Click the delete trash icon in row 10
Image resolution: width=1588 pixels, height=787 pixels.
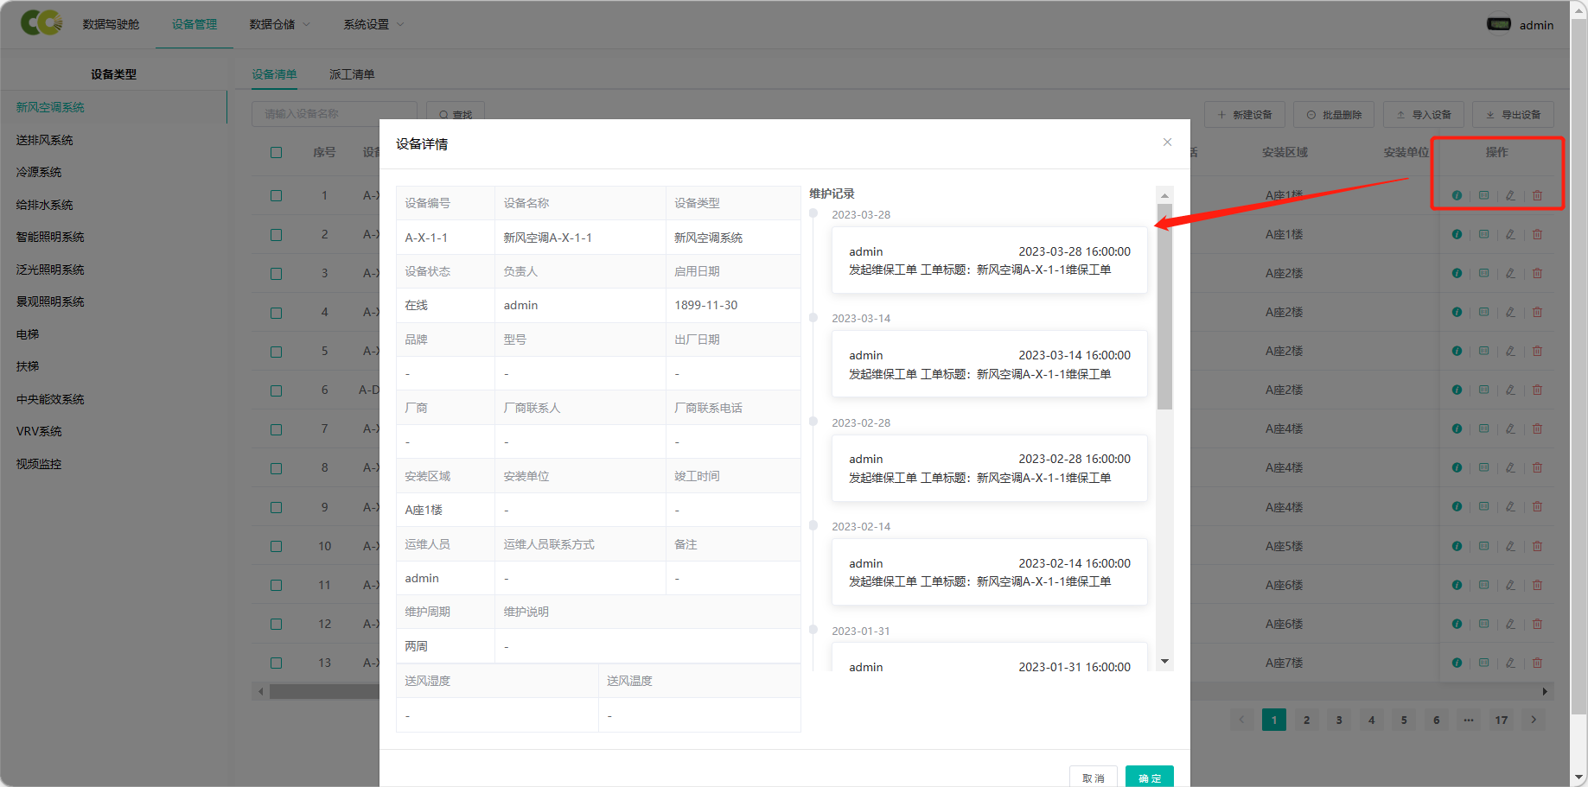pos(1537,546)
